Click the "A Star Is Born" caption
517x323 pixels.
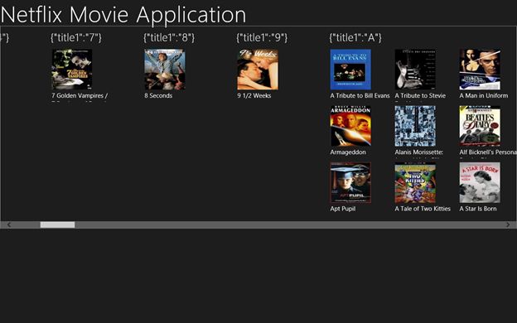pos(478,209)
